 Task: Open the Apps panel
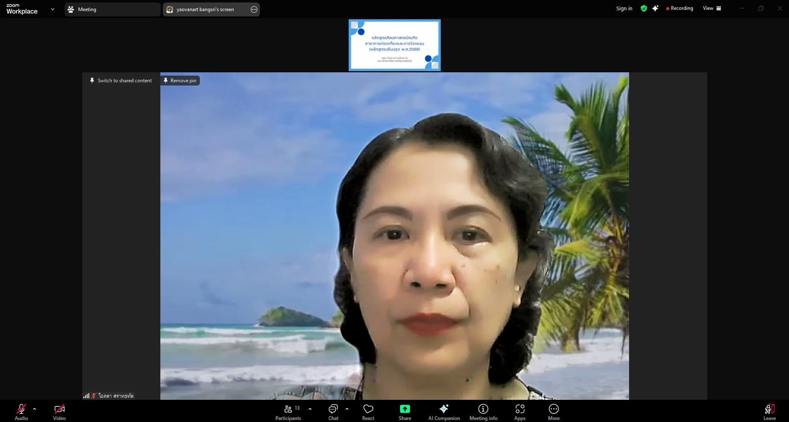coord(520,412)
